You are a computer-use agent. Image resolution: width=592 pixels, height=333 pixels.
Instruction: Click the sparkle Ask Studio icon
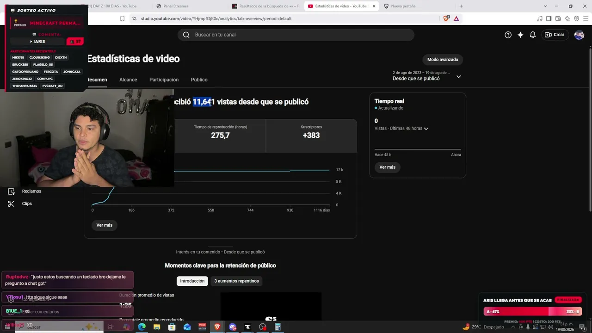(x=520, y=35)
